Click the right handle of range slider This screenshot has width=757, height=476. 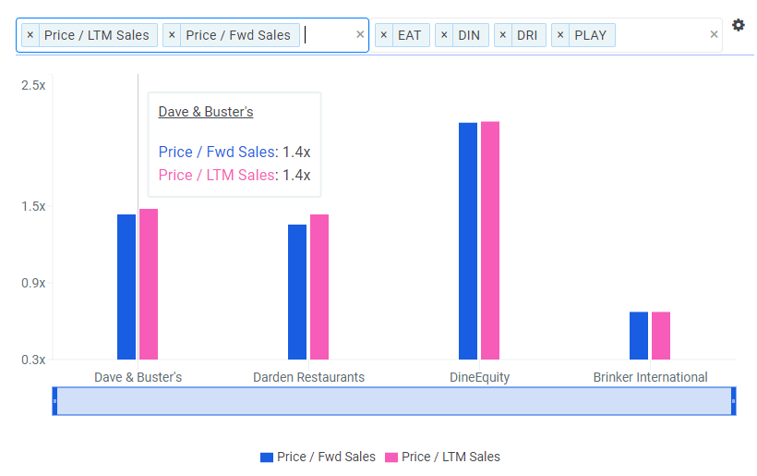[x=733, y=401]
